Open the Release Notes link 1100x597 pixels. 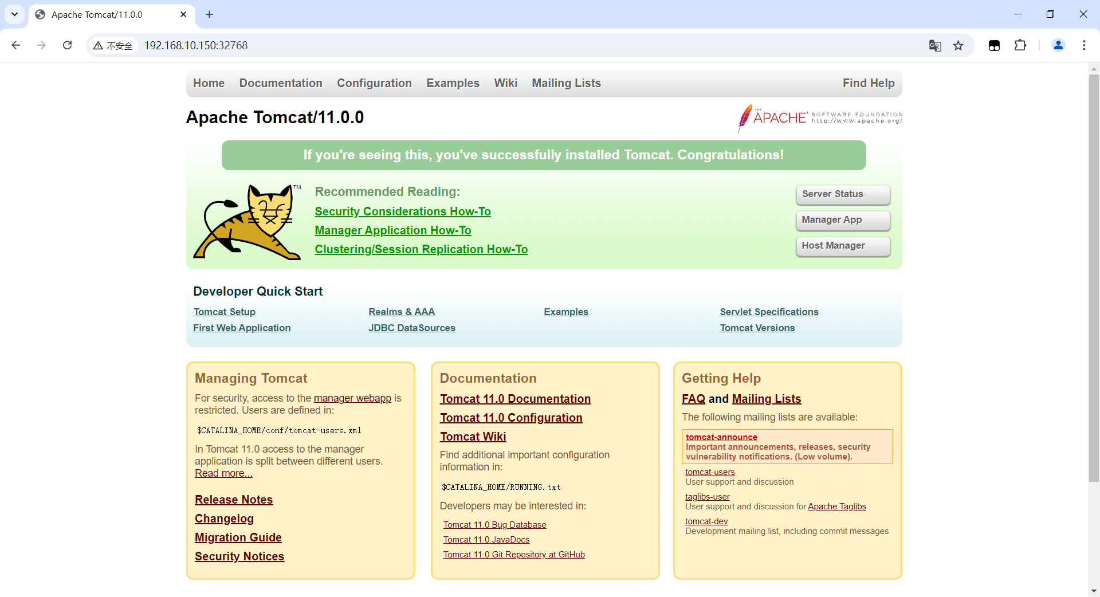point(234,500)
